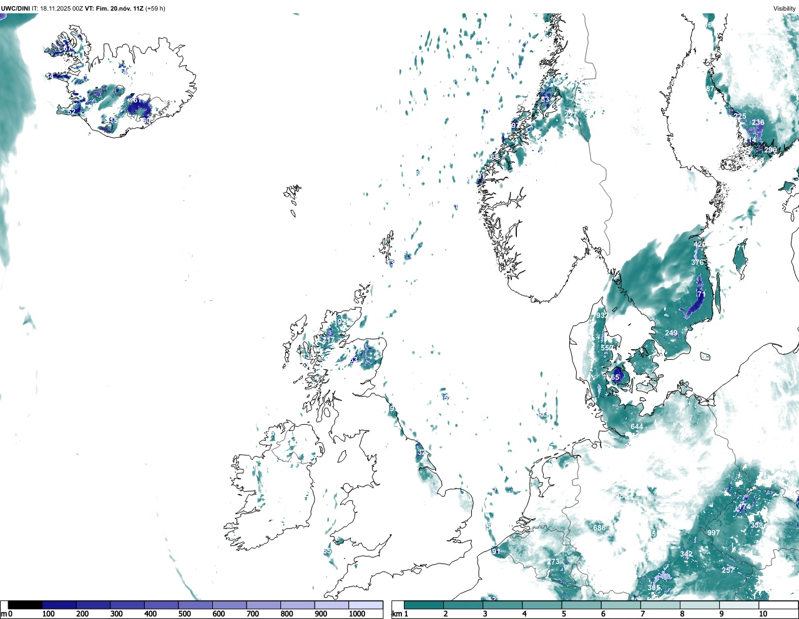Select the '100' tick label on meter scale

click(x=49, y=614)
